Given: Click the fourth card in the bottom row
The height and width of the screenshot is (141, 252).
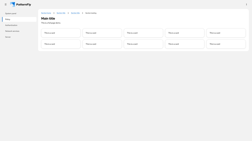Looking at the screenshot, I should 185,44.
